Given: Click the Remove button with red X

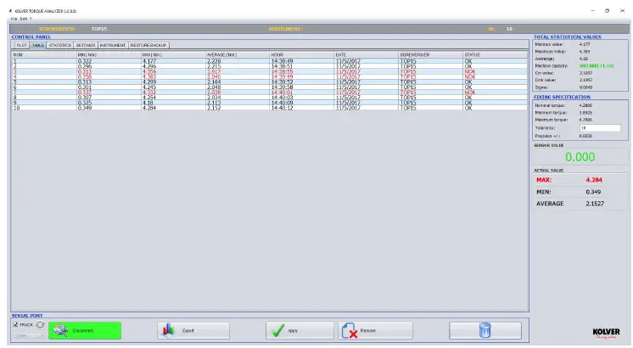Looking at the screenshot, I should point(375,331).
